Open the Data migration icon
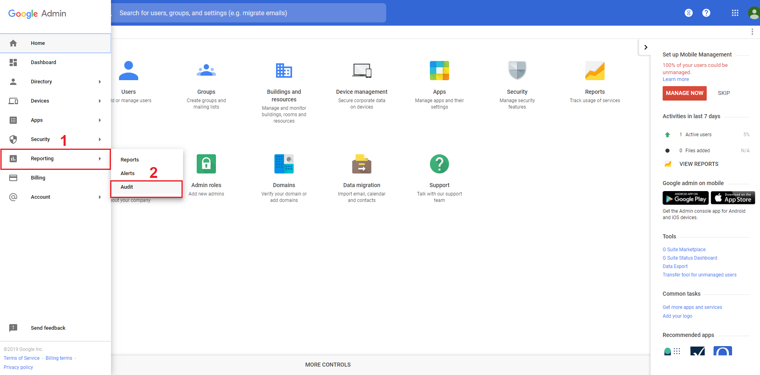The width and height of the screenshot is (760, 375). click(x=362, y=164)
